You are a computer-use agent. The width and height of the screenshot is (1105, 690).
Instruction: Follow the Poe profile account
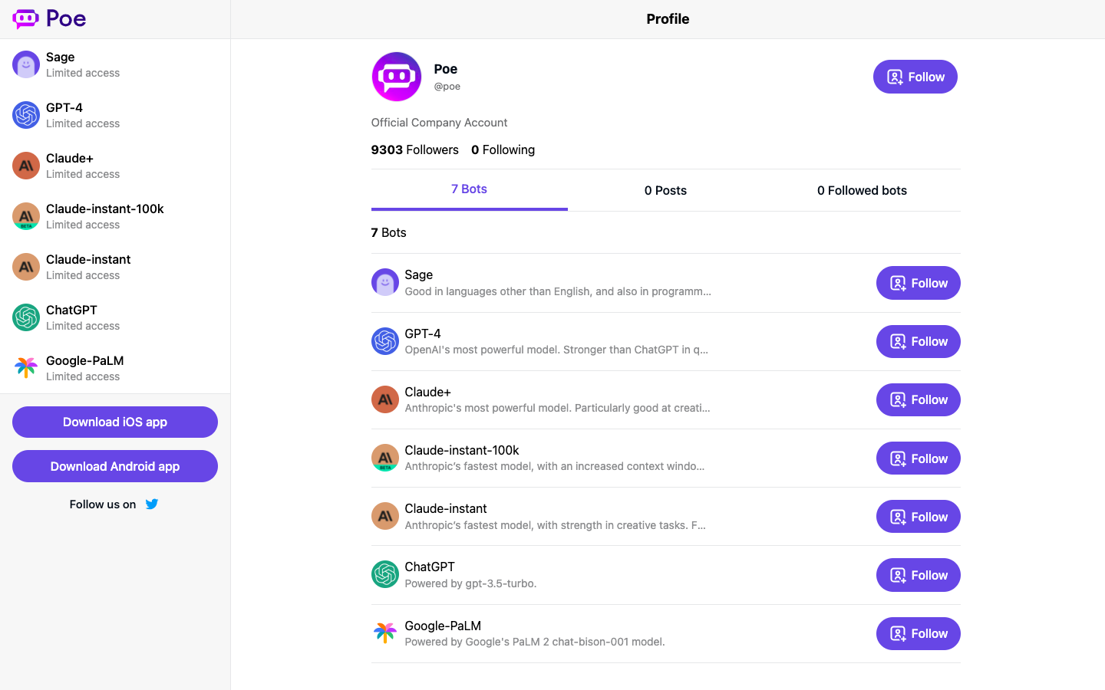tap(915, 77)
